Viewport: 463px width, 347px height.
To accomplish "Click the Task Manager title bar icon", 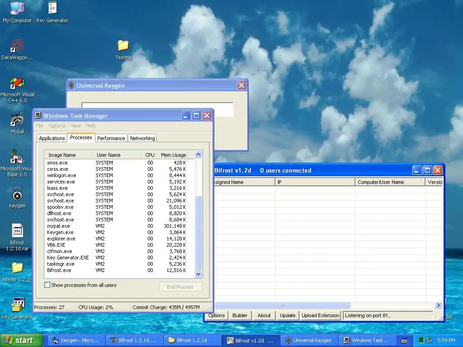I will (x=38, y=115).
